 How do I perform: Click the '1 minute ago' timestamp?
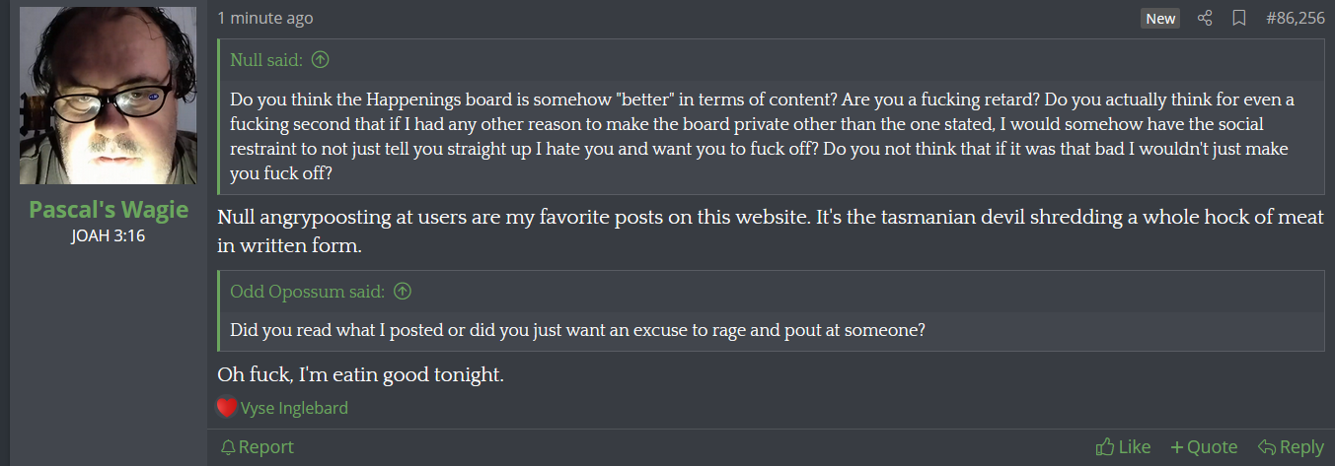(265, 18)
